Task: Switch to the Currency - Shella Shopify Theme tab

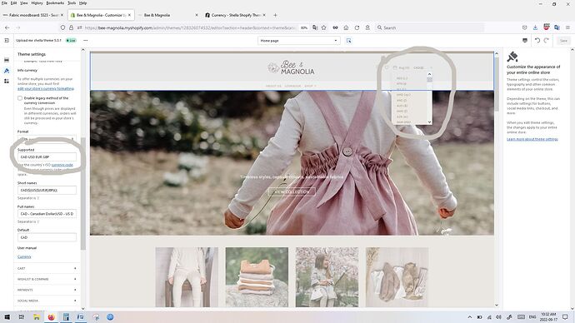Action: pyautogui.click(x=236, y=15)
